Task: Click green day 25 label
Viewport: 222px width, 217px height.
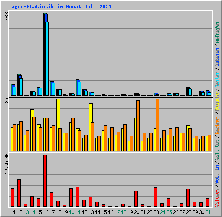Action: [169, 212]
